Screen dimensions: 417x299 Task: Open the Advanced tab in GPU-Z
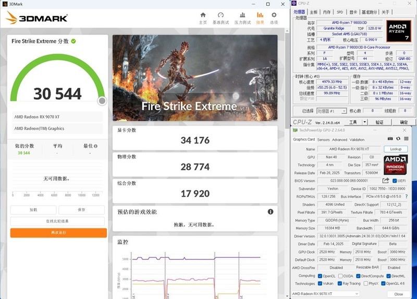click(340, 139)
